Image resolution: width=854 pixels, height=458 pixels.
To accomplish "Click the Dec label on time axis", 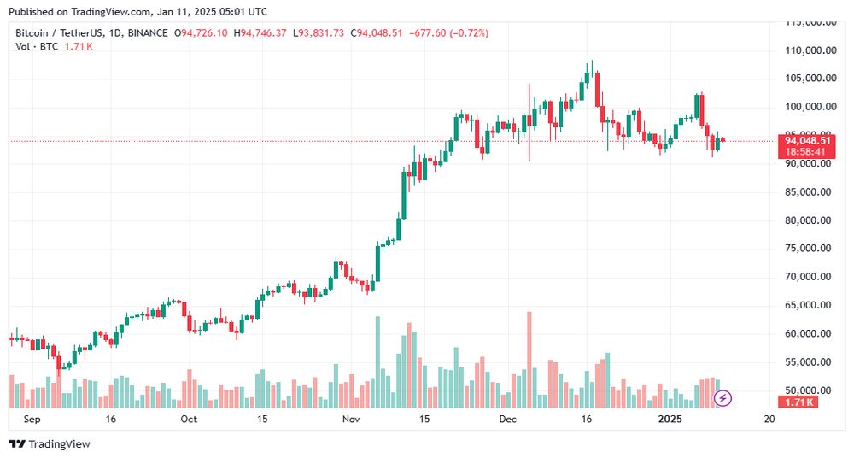I will click(507, 420).
